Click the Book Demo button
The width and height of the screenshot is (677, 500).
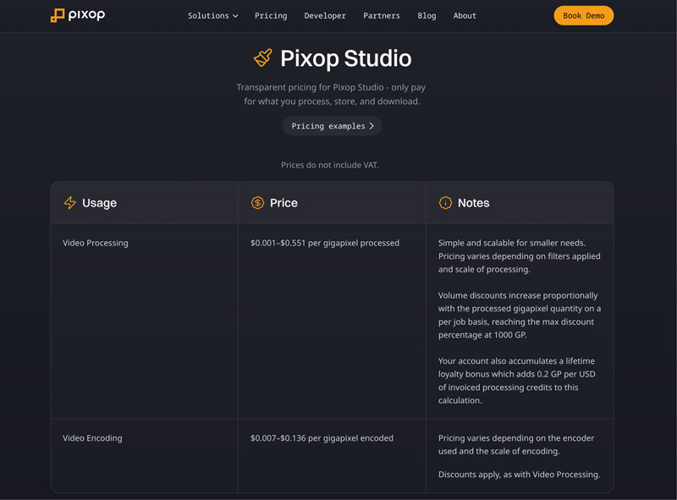(x=583, y=15)
